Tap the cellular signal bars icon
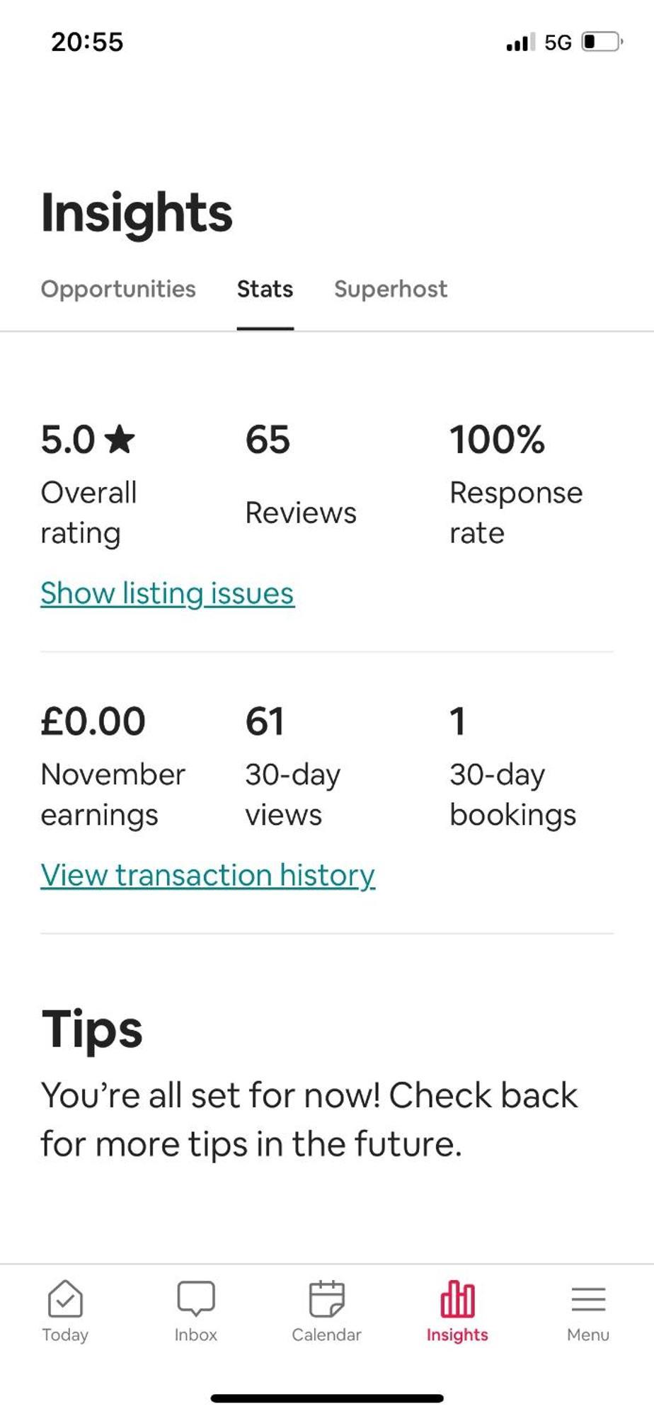The image size is (654, 1416). [520, 42]
